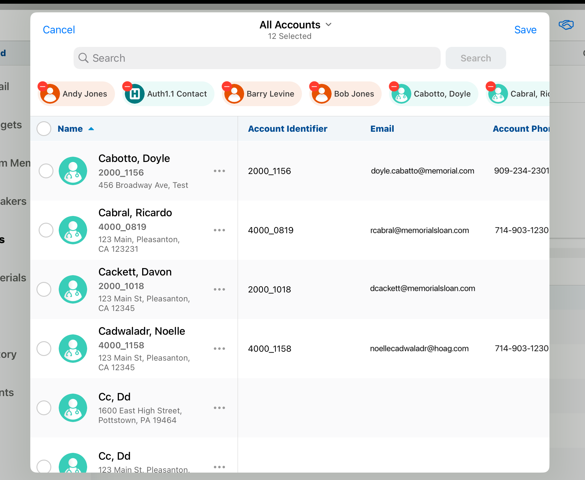Toggle the select-all circle beside Name header

point(44,129)
